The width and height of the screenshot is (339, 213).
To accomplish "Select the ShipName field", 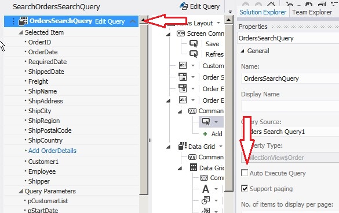I will click(42, 91).
